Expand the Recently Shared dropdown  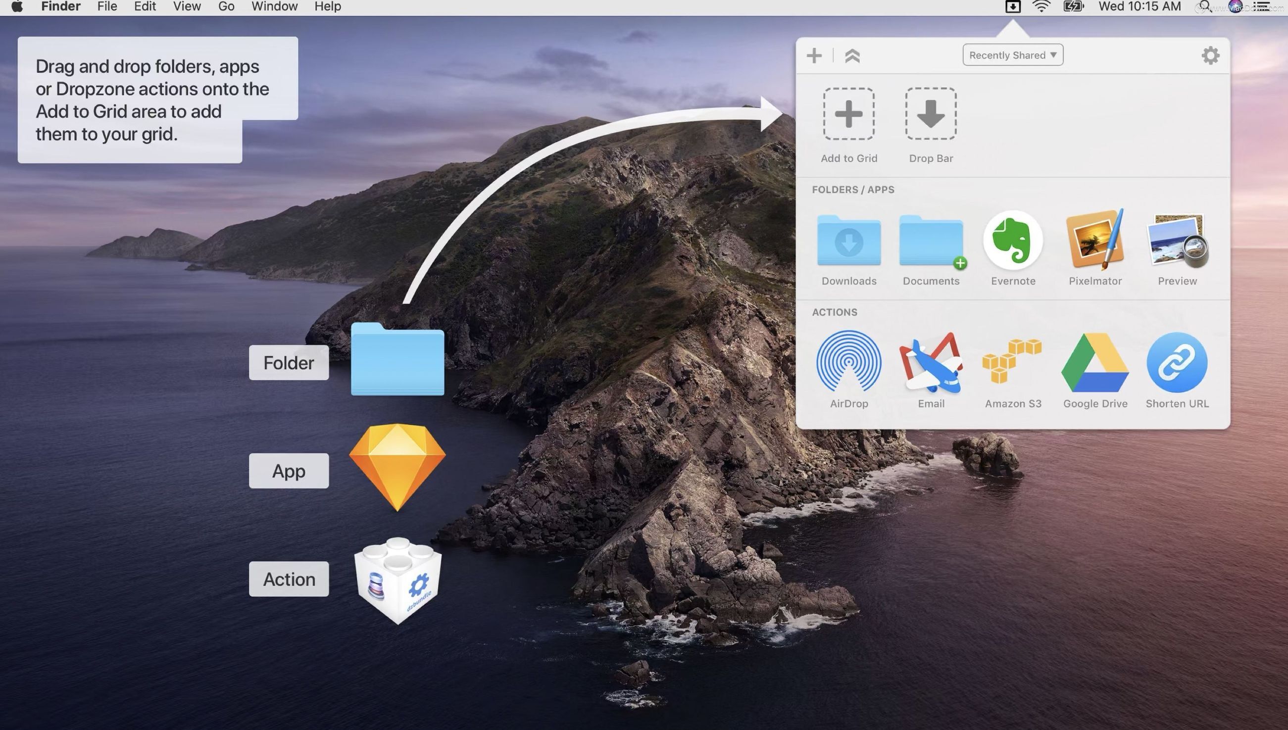pyautogui.click(x=1012, y=55)
